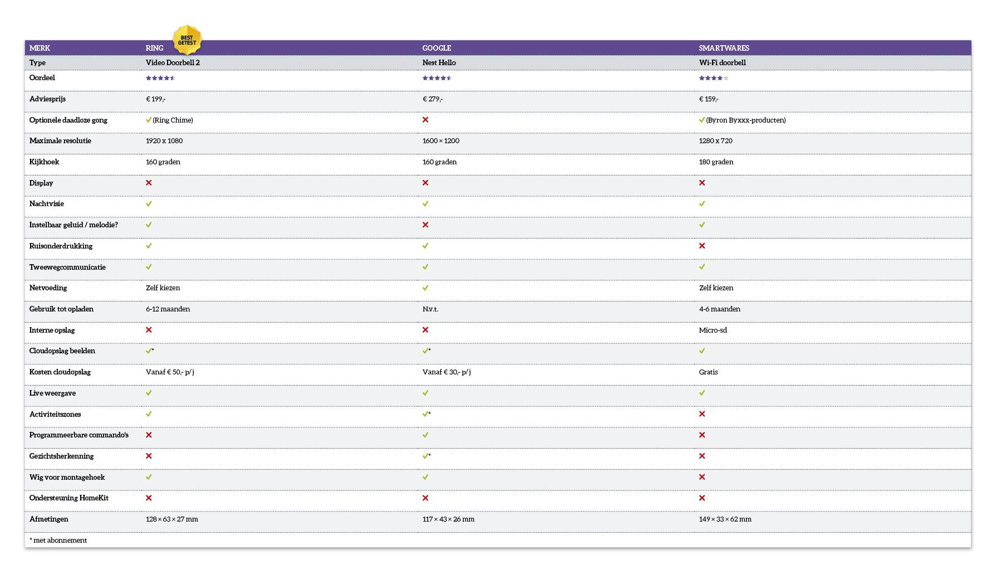Viewport: 996px width, 579px height.
Task: Select the "Video Doorbell 2" type cell
Action: click(173, 62)
